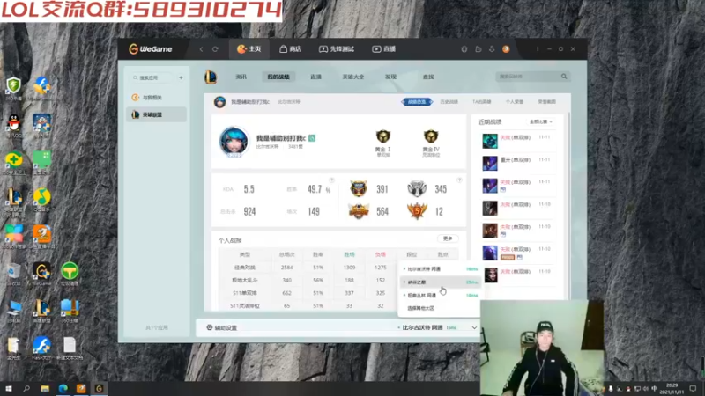
Task: Open WeGame desktop shortcut
Action: [41, 274]
